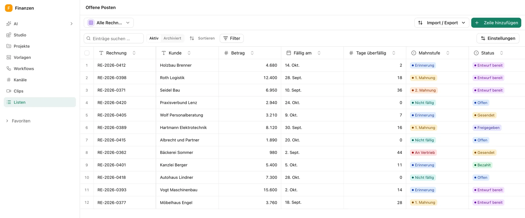
Task: Click the Clips camera icon
Action: [9, 91]
